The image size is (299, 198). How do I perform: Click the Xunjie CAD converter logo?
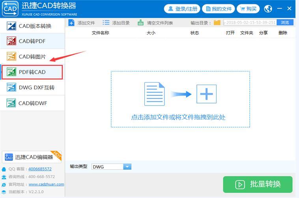point(10,9)
